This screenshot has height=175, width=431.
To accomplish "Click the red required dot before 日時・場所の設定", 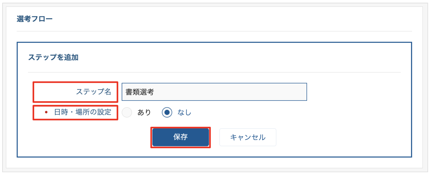I will [x=46, y=112].
